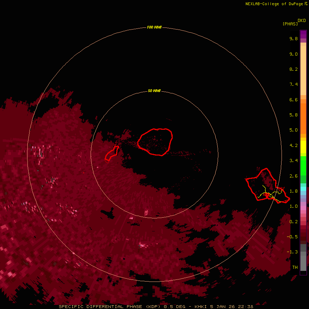The width and height of the screenshot is (309, 309).
Task: Click the large central red island outline
Action: pyautogui.click(x=155, y=142)
